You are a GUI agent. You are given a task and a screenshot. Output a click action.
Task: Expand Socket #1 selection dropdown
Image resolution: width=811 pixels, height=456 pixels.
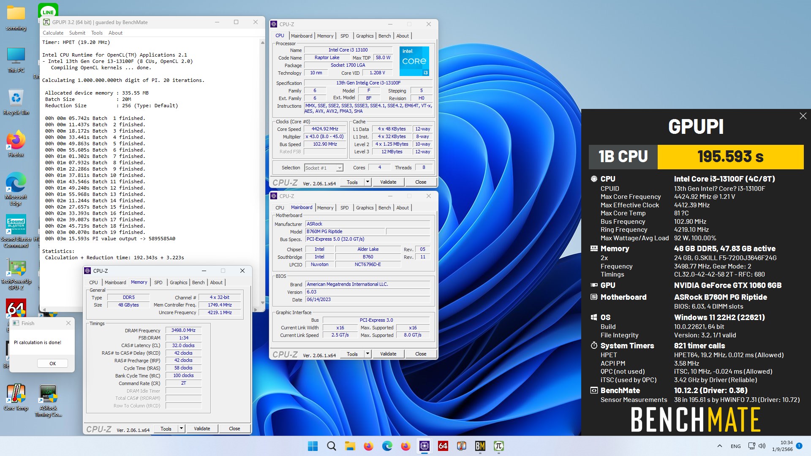coord(339,168)
